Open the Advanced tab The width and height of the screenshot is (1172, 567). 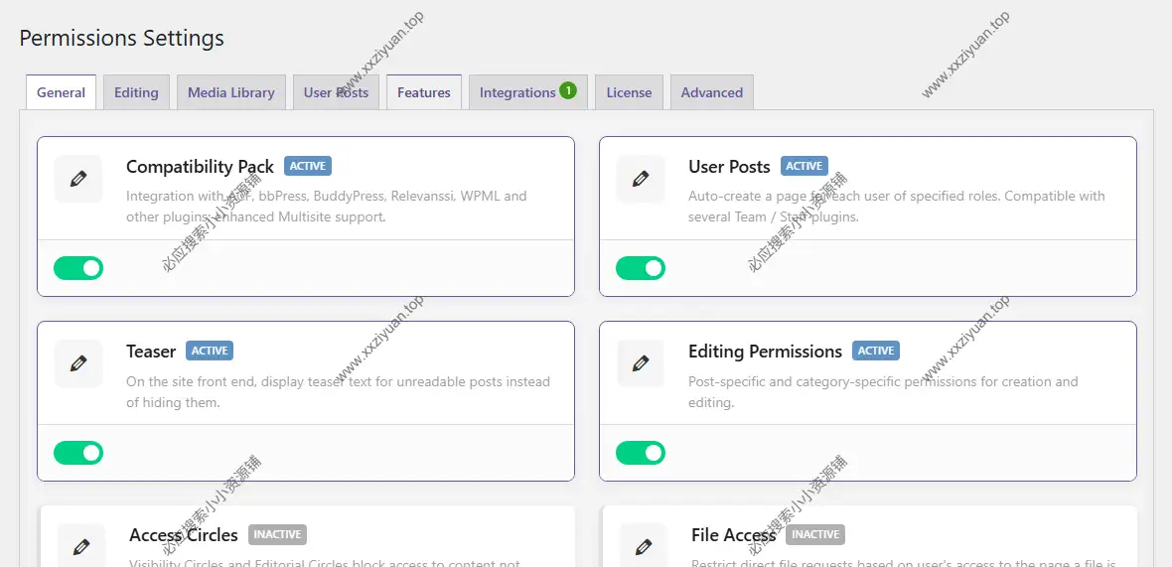(x=711, y=92)
